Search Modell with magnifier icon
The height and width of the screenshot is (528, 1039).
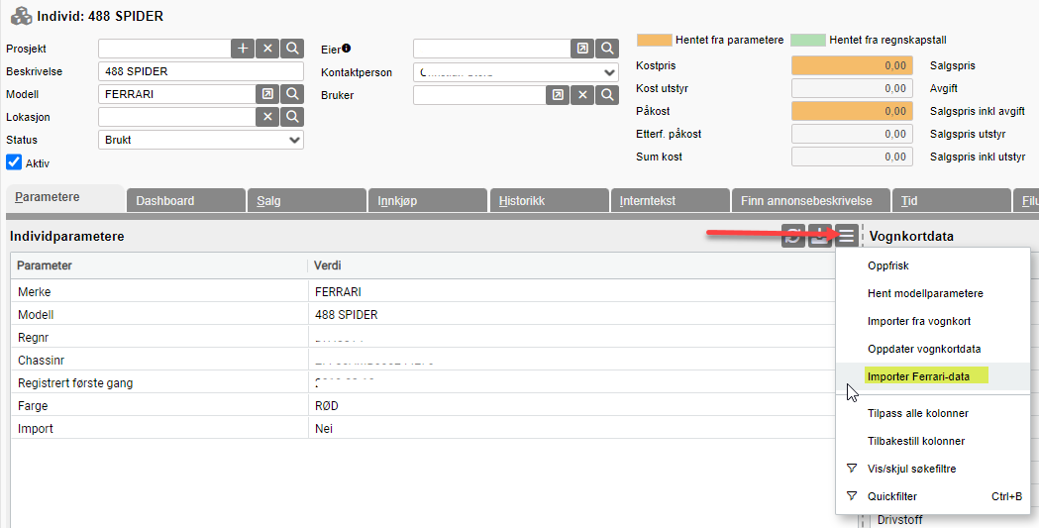292,94
